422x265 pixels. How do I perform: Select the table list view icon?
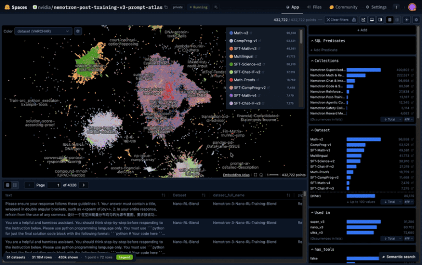(x=8, y=185)
